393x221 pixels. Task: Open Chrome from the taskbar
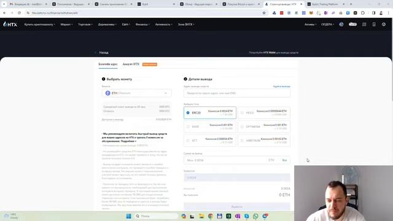[x=210, y=216]
